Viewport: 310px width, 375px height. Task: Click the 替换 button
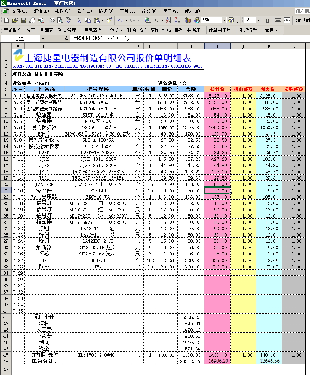pos(132,30)
